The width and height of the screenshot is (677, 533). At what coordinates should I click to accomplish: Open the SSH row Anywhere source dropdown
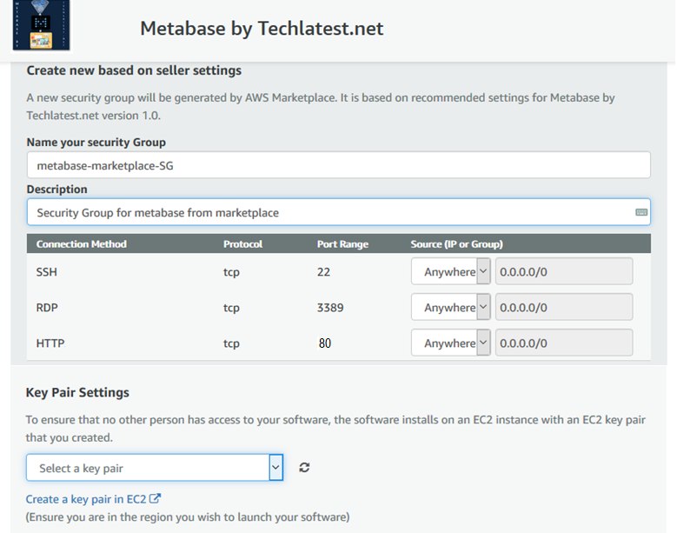[450, 271]
